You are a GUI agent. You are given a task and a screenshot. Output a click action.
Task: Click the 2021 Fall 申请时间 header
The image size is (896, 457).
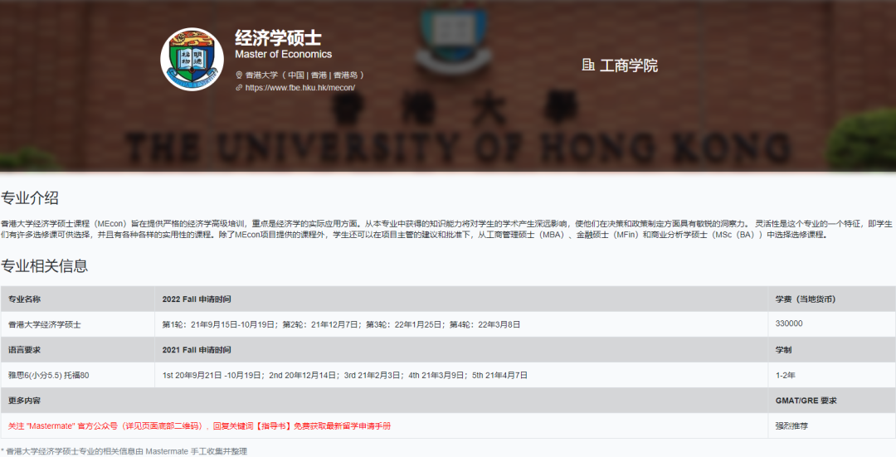197,350
